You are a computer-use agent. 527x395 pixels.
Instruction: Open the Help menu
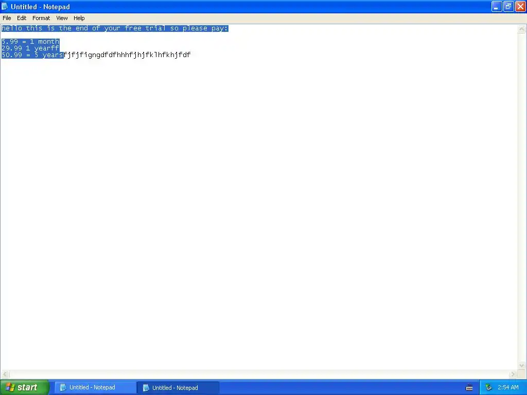79,18
